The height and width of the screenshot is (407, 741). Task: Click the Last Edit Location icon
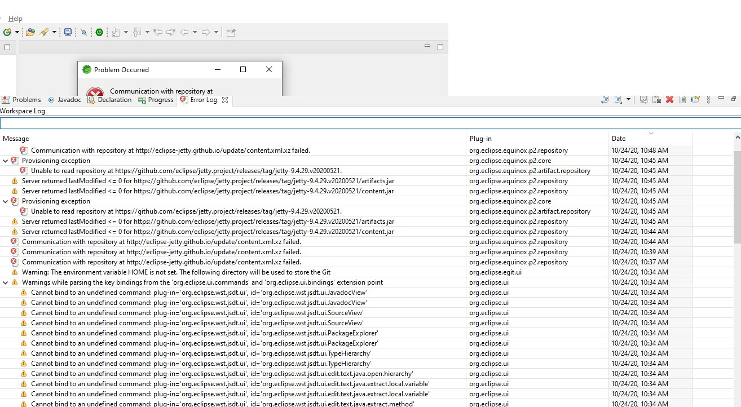coord(158,32)
